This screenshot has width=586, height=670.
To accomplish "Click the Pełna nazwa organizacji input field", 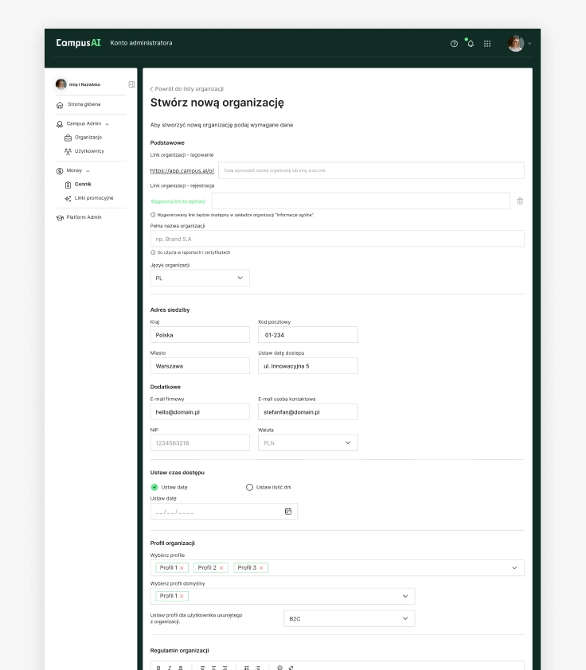I will point(338,239).
